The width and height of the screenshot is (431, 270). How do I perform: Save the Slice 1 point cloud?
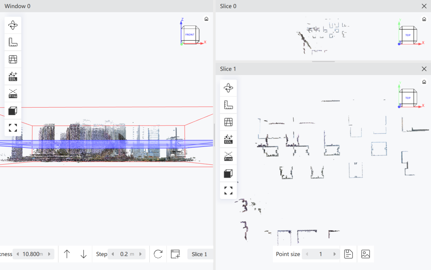(348, 254)
